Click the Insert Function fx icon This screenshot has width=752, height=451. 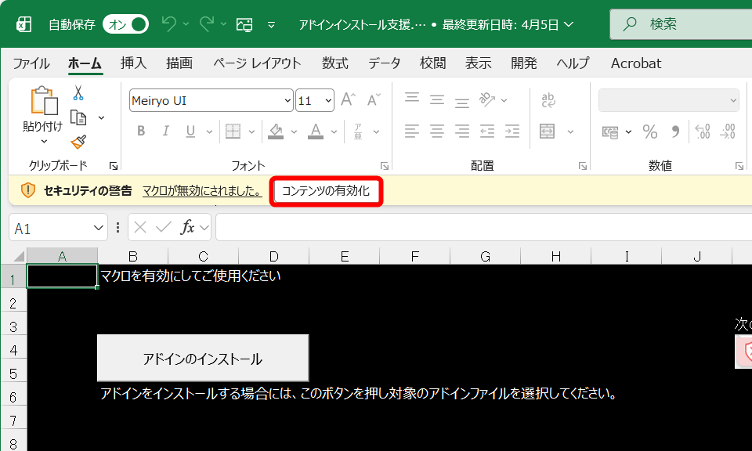click(x=187, y=227)
